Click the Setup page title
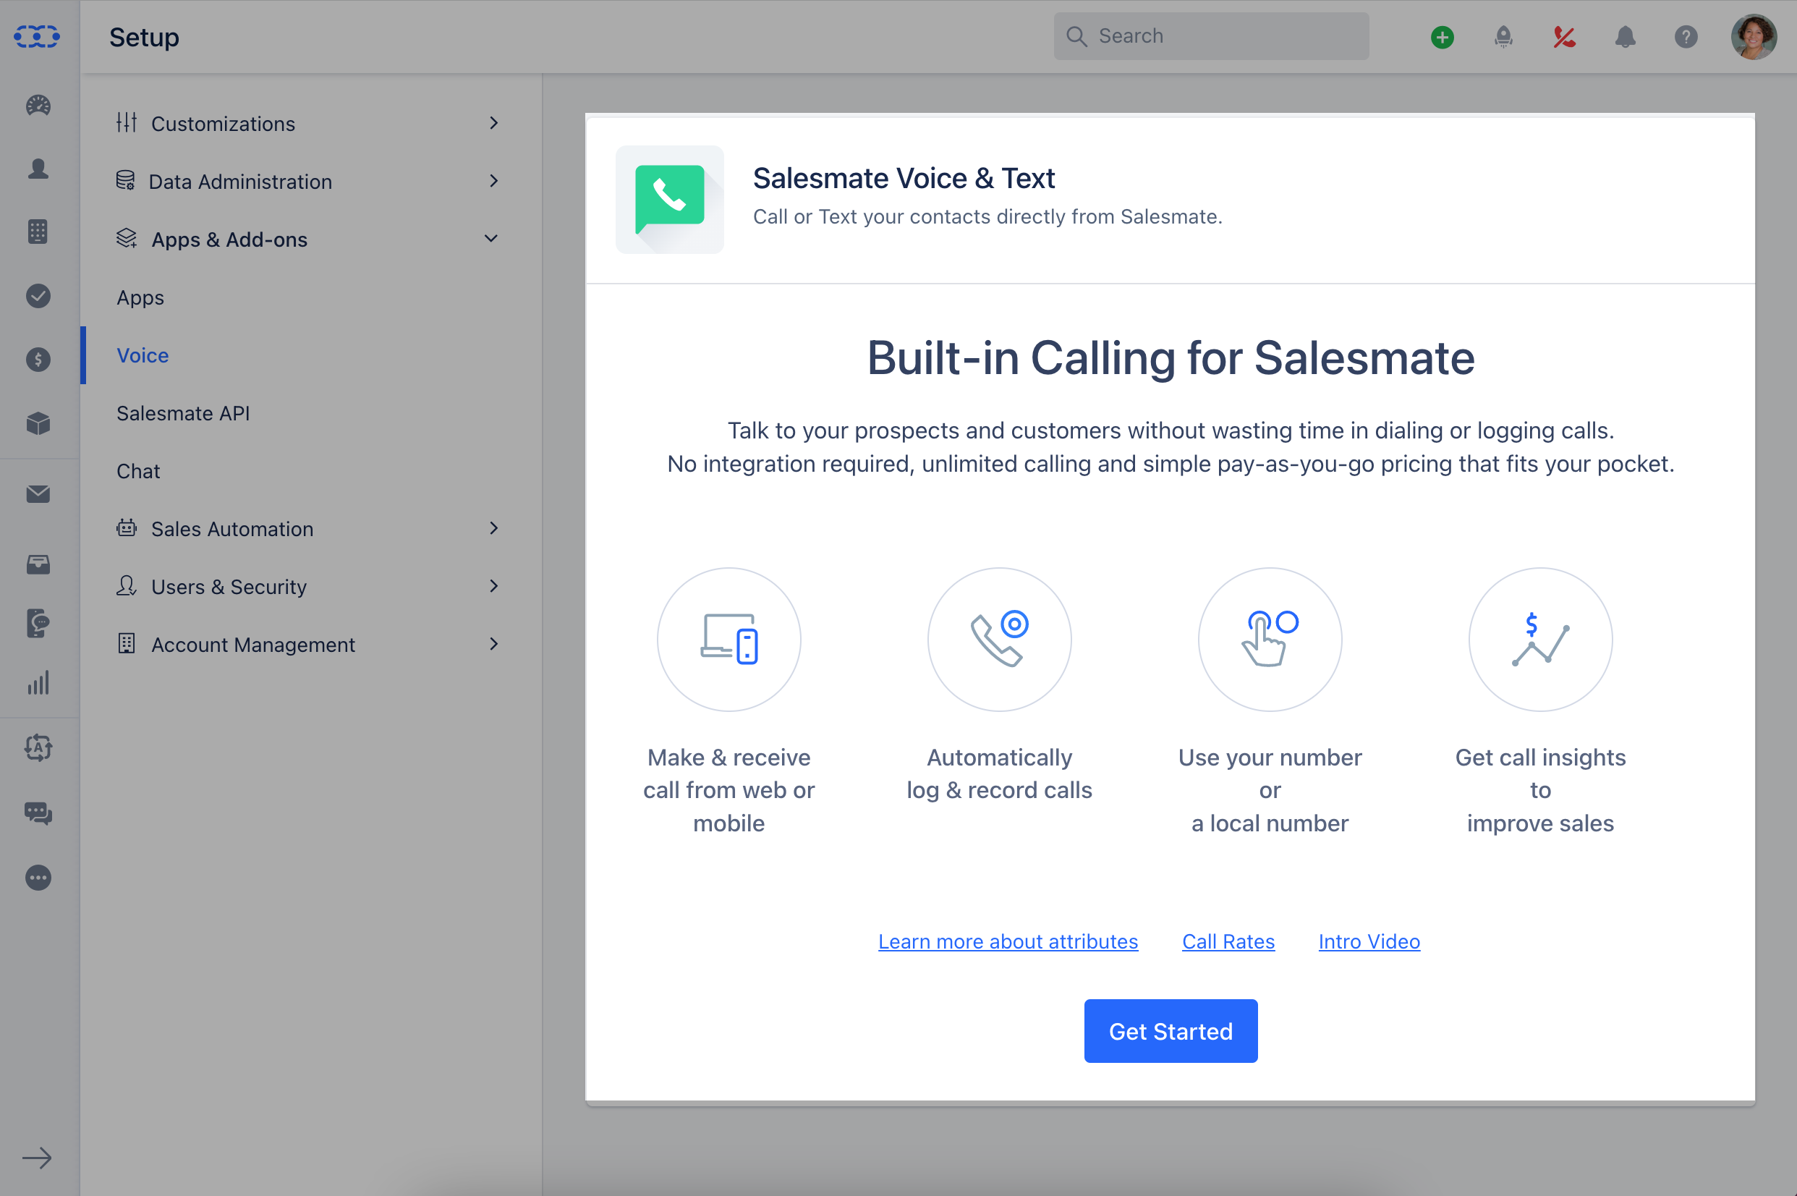Viewport: 1797px width, 1196px height. click(x=144, y=37)
